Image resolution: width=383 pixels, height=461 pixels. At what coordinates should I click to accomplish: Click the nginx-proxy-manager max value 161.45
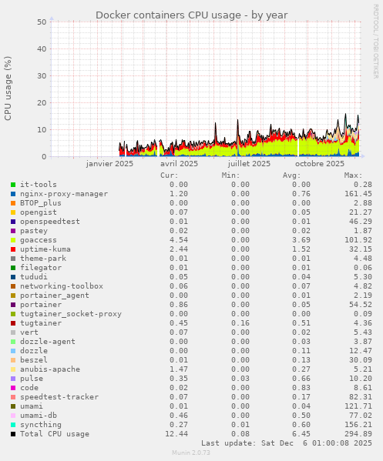[358, 194]
